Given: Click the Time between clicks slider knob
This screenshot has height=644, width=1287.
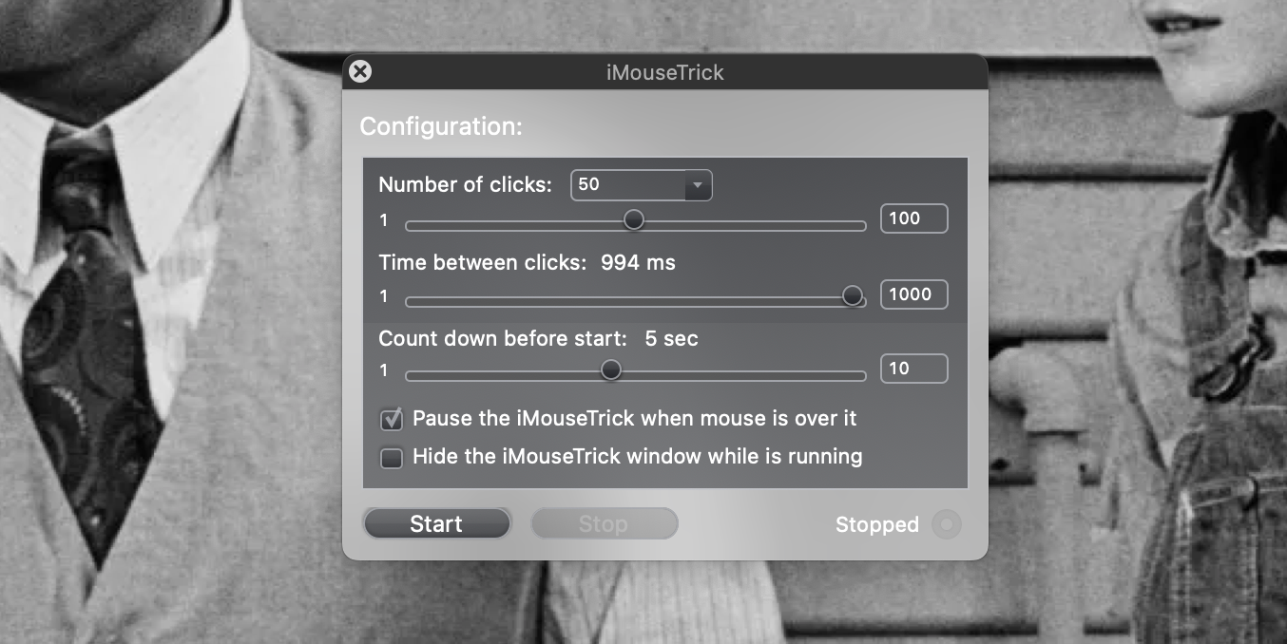Looking at the screenshot, I should click(x=853, y=295).
